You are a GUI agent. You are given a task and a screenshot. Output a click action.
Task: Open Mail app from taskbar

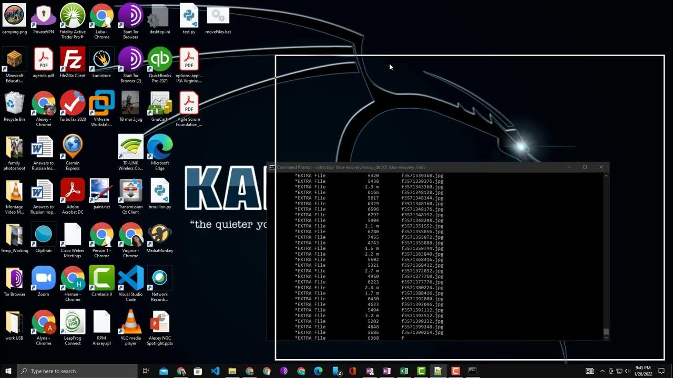click(164, 371)
